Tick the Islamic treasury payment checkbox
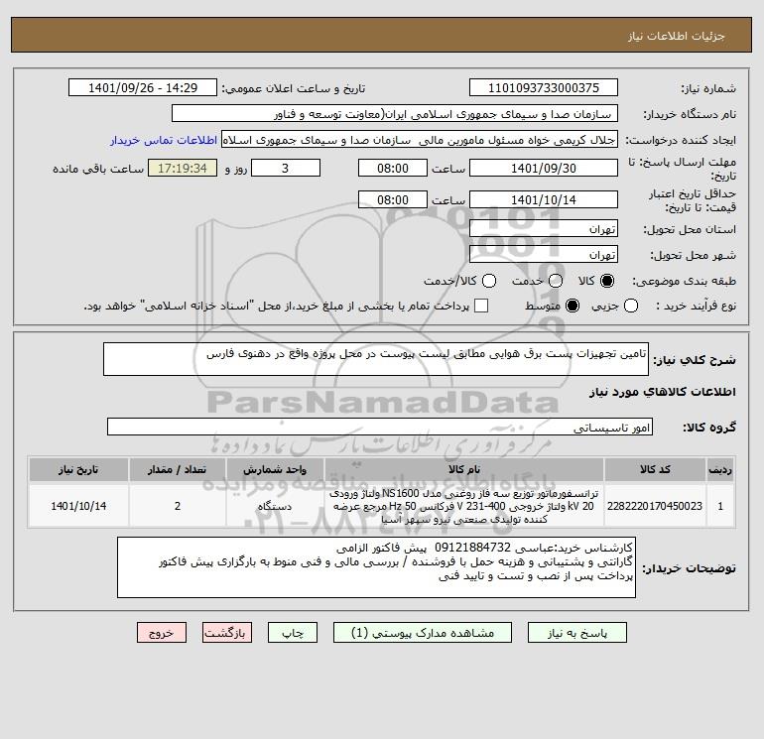This screenshot has width=764, height=739. tap(481, 306)
